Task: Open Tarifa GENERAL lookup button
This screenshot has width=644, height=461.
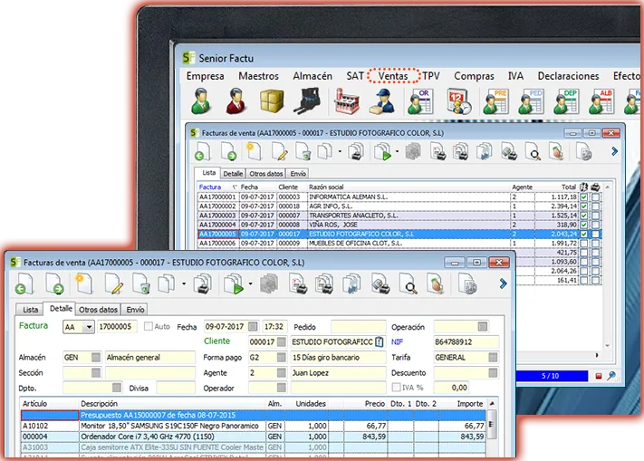Action: click(493, 357)
